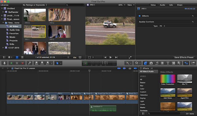This screenshot has width=197, height=116.
Task: Open the edit options dropdown arrow beside Append
Action: 52,63
